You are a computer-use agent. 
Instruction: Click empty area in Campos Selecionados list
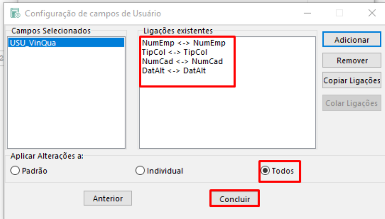click(66, 104)
